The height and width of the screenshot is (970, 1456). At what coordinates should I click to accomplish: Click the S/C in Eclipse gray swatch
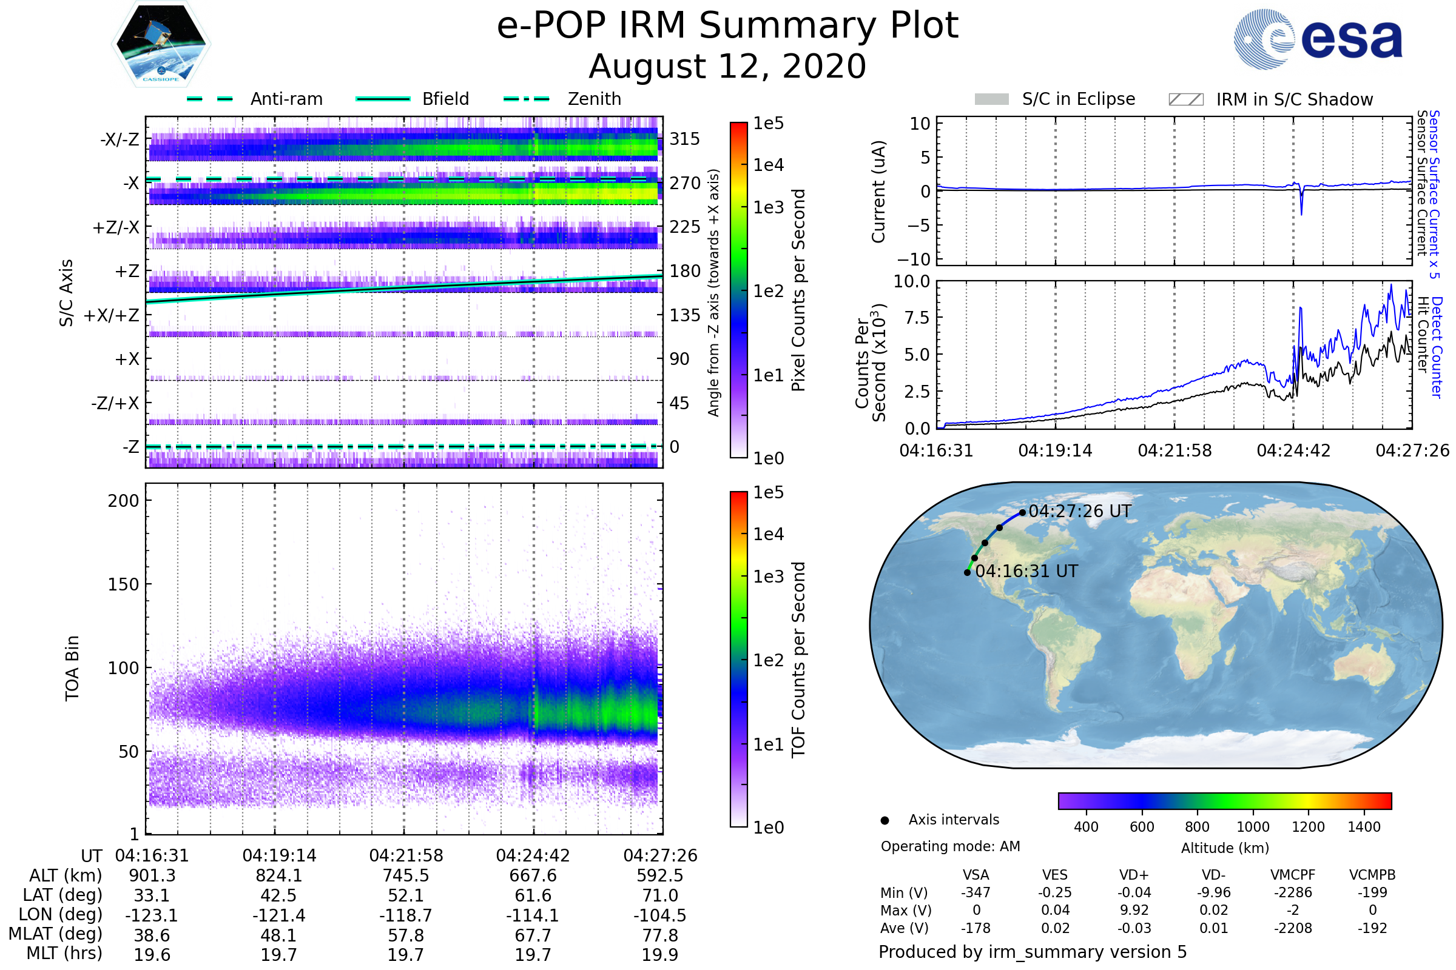coord(992,99)
